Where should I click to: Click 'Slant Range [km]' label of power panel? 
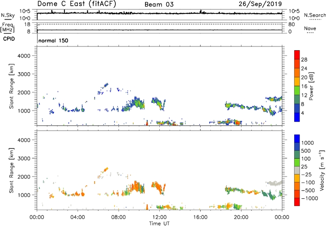(11, 86)
